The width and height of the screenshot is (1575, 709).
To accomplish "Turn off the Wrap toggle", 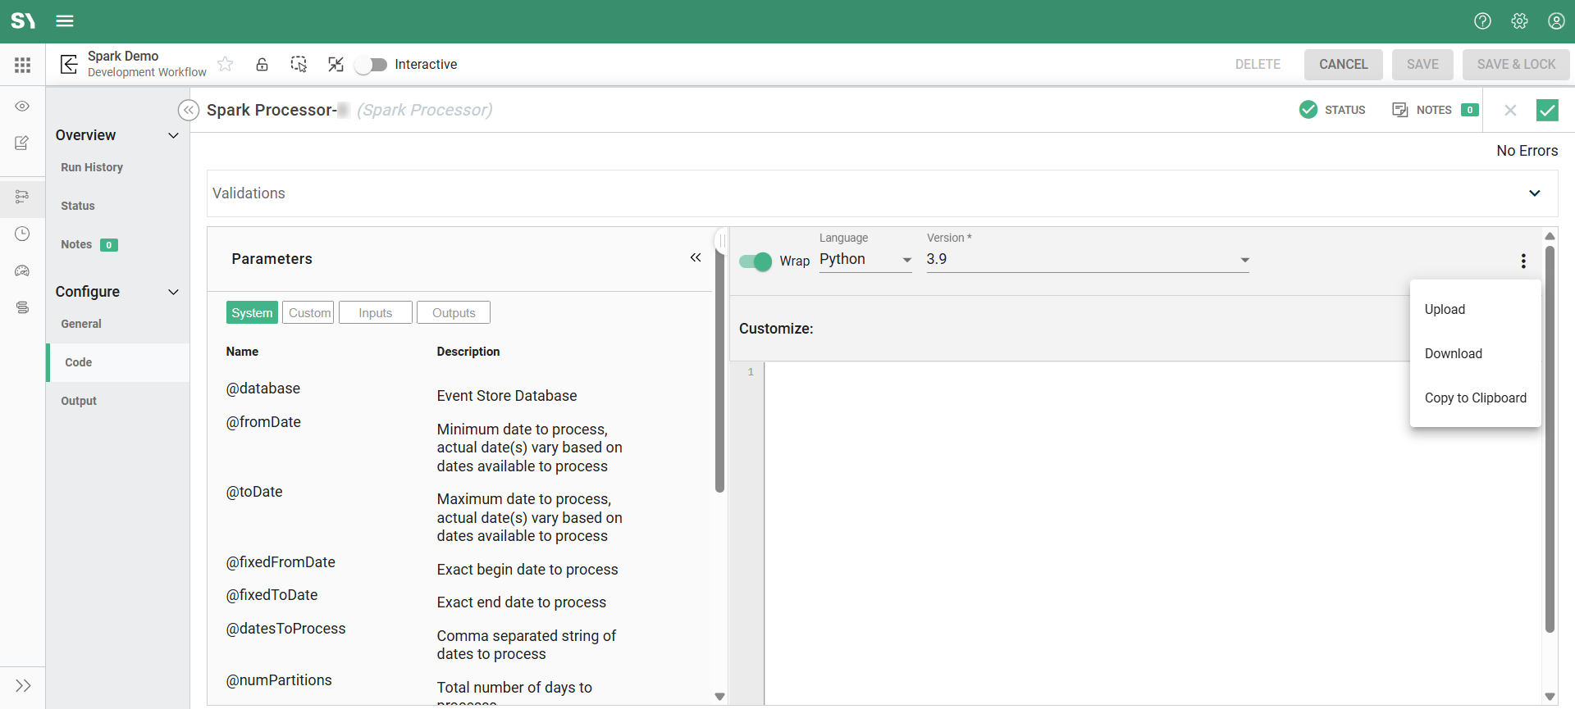I will click(756, 261).
